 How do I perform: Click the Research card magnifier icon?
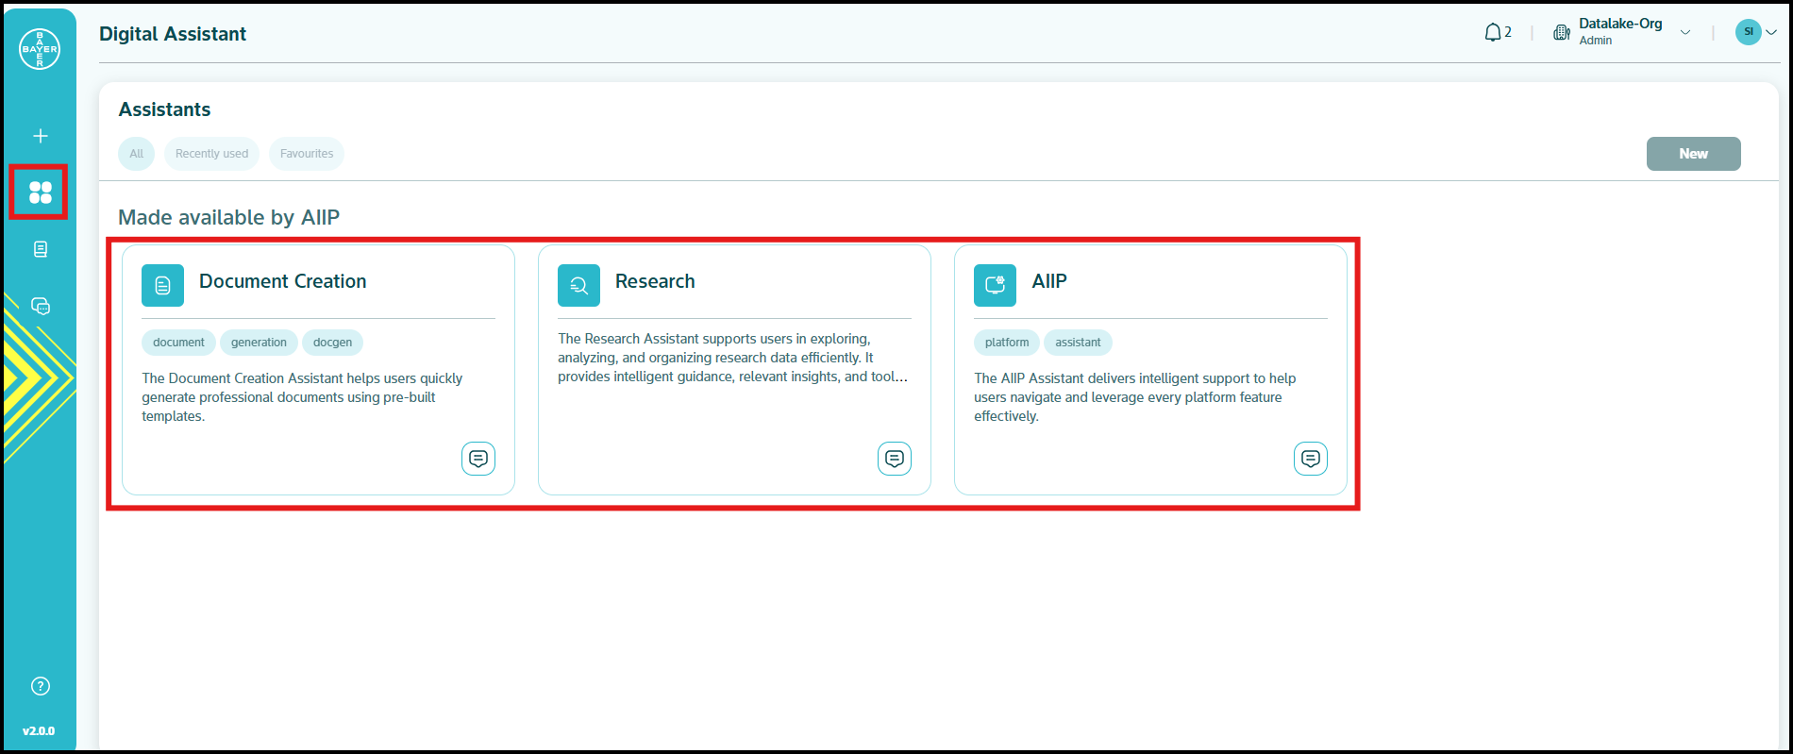[578, 285]
